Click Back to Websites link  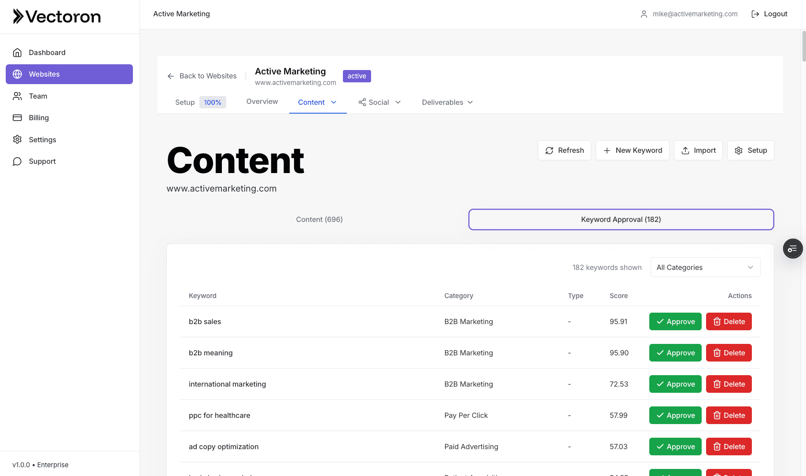(x=202, y=76)
